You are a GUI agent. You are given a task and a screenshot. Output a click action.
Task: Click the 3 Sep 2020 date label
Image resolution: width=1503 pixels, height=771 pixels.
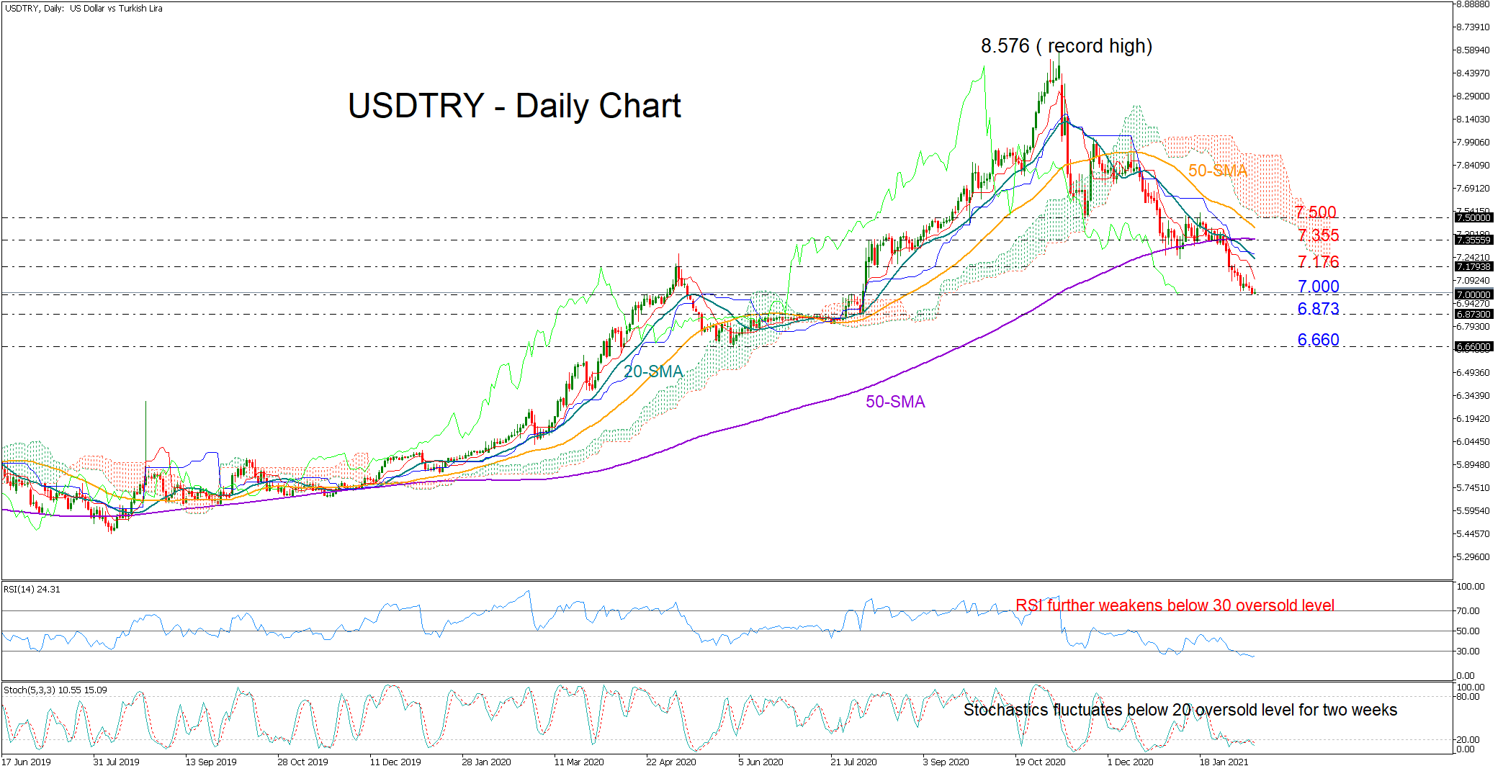[946, 762]
